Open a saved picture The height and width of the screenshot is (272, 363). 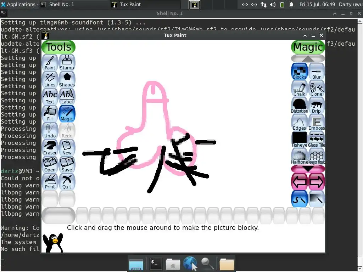[50, 165]
